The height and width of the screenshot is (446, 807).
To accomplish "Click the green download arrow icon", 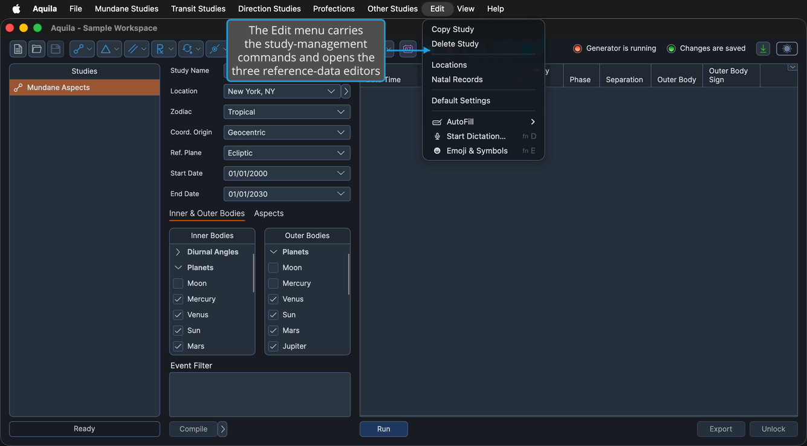I will (763, 49).
